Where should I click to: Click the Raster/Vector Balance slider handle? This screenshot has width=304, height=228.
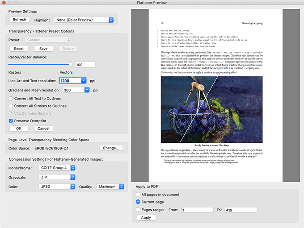71,64
